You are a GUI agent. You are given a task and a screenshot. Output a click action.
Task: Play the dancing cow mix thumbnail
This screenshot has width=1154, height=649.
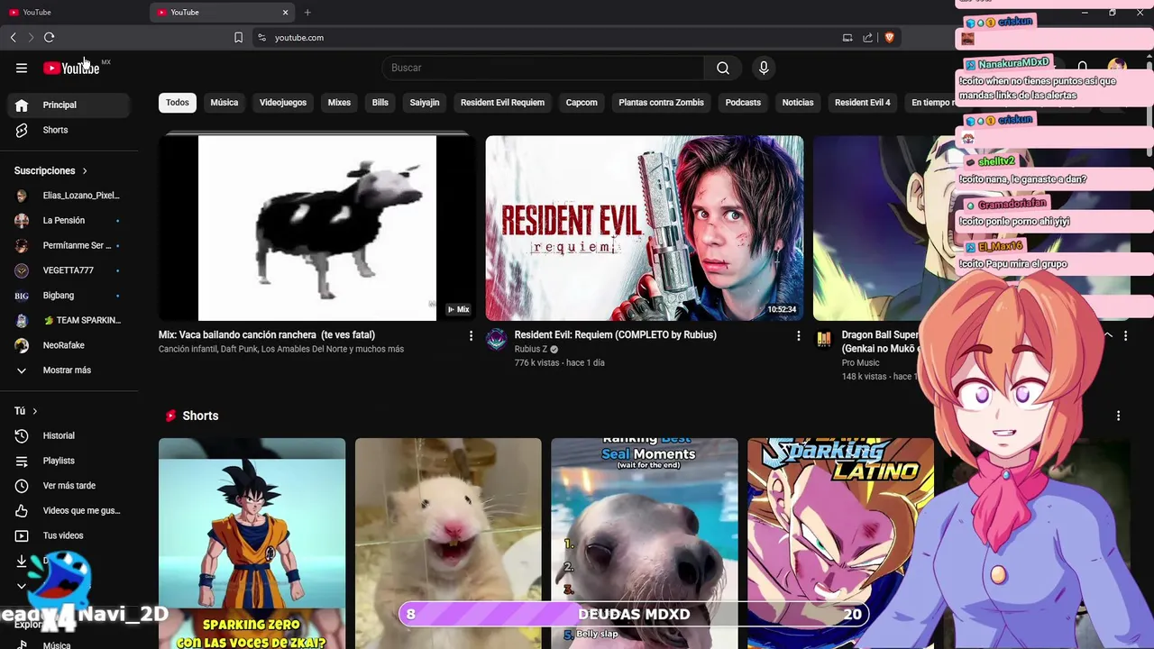316,227
